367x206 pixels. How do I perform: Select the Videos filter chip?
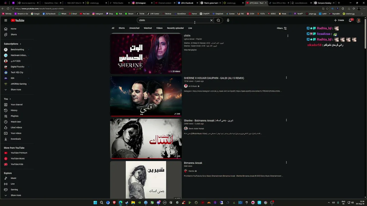click(x=159, y=28)
